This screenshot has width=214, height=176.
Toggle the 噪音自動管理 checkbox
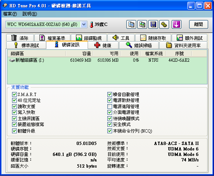(110, 95)
